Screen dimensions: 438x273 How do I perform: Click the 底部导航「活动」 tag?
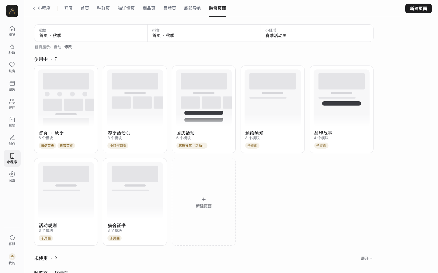pyautogui.click(x=192, y=146)
